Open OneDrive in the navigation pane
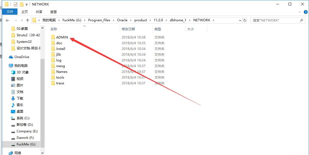The width and height of the screenshot is (309, 155). [x=22, y=57]
